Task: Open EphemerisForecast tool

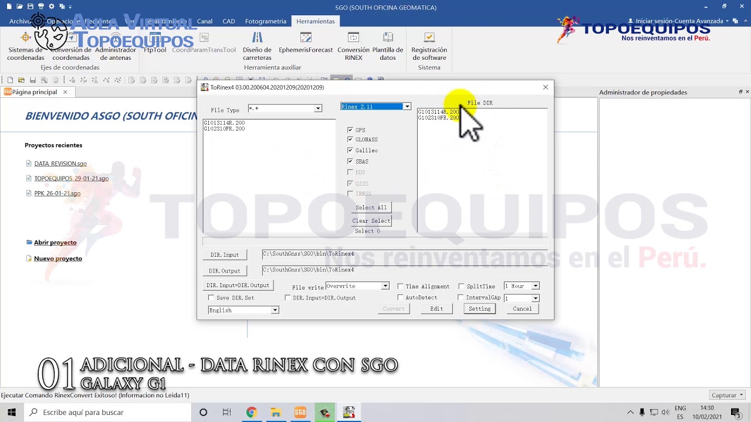Action: coord(306,42)
